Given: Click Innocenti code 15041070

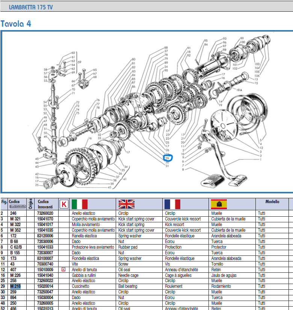Looking at the screenshot, I should (x=45, y=219).
